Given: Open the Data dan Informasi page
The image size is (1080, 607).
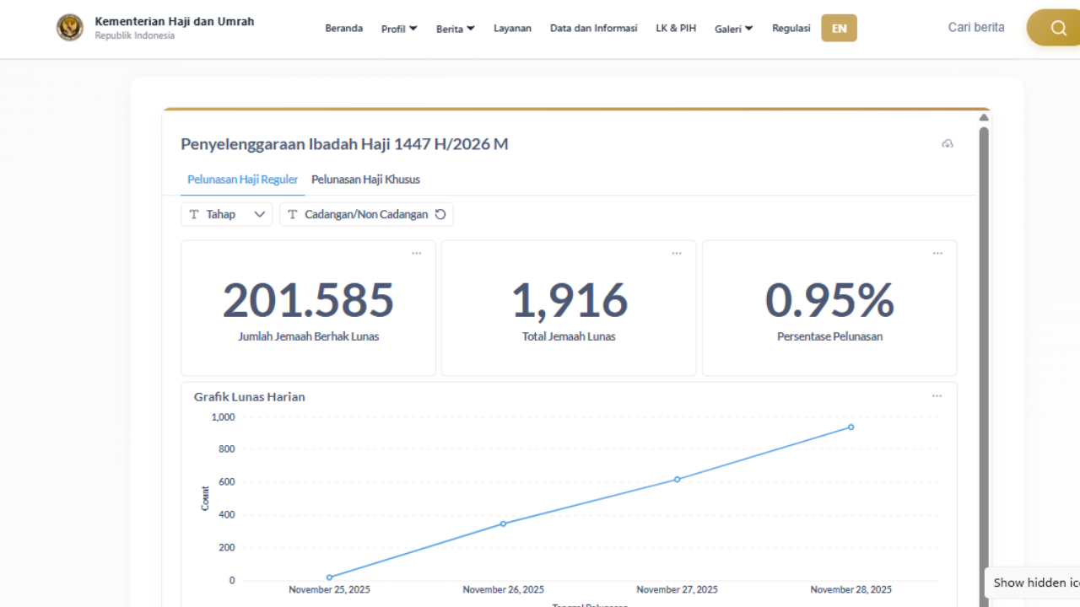Looking at the screenshot, I should click(x=593, y=28).
